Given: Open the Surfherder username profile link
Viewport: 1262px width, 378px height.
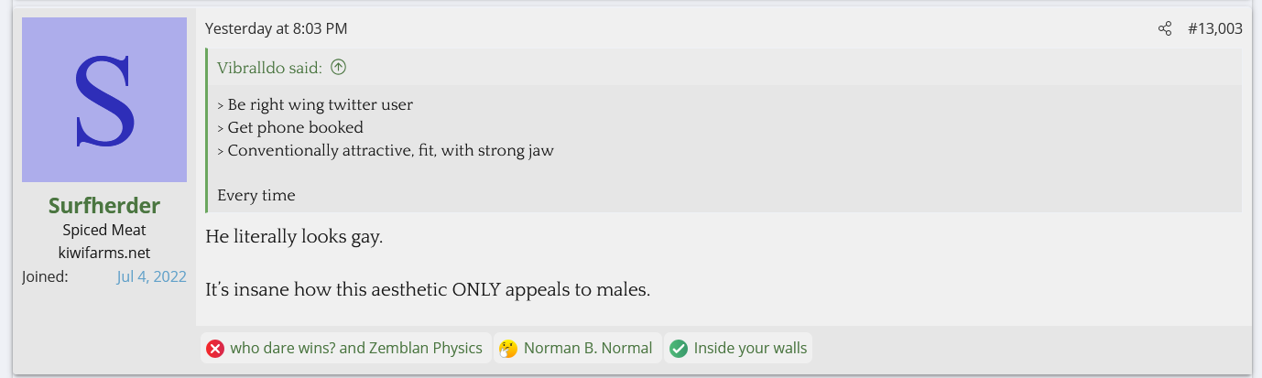Looking at the screenshot, I should coord(104,206).
